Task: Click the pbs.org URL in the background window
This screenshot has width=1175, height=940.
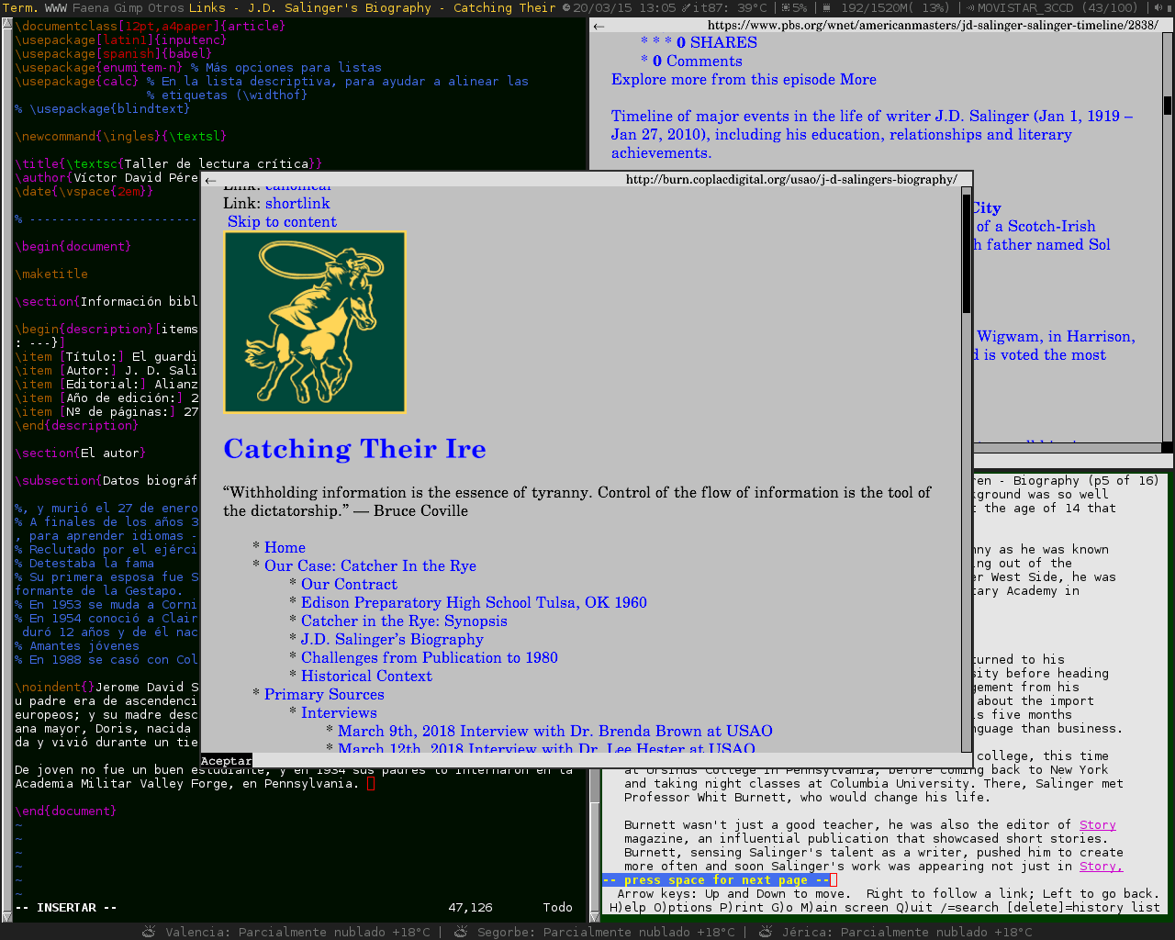Action: [x=933, y=26]
